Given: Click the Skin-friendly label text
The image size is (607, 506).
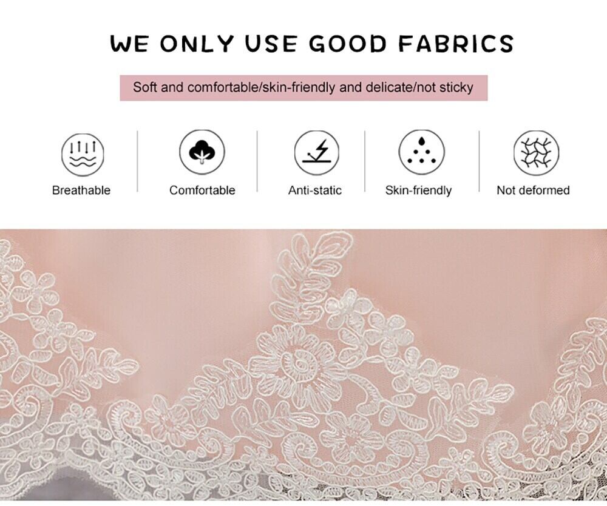Looking at the screenshot, I should click(x=418, y=191).
